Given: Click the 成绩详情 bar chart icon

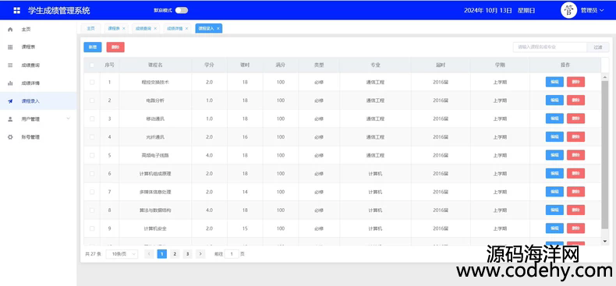Looking at the screenshot, I should click(10, 83).
